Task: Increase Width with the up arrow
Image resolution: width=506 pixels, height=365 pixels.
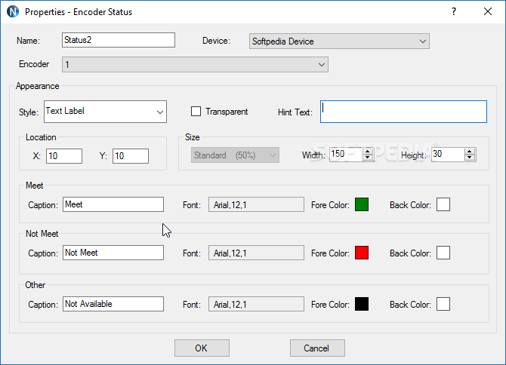Action: [367, 151]
